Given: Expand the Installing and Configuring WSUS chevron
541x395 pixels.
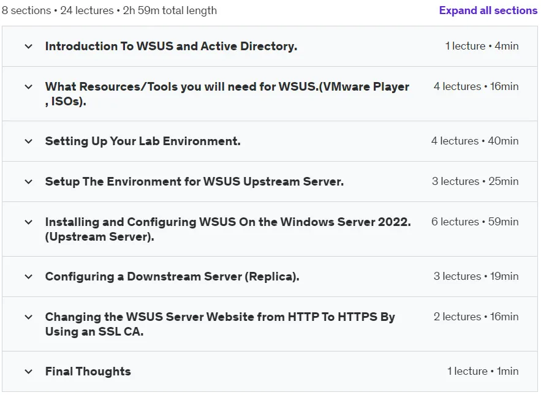Looking at the screenshot, I should click(x=29, y=222).
